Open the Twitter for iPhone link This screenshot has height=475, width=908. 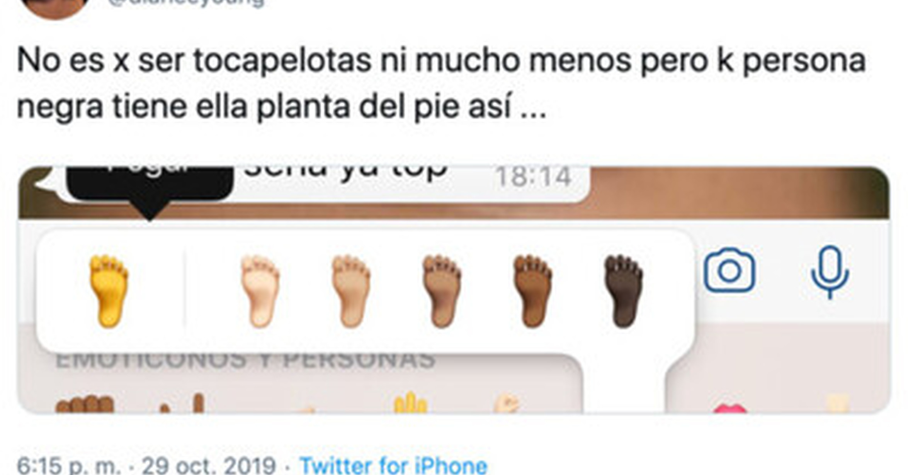tap(393, 465)
